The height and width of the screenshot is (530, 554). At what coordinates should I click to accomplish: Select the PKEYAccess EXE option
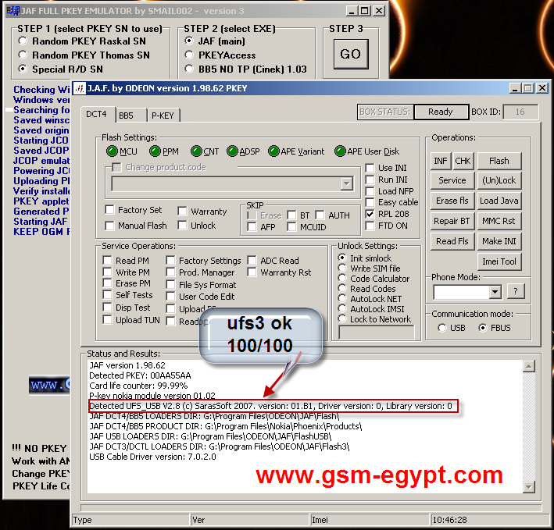point(189,55)
